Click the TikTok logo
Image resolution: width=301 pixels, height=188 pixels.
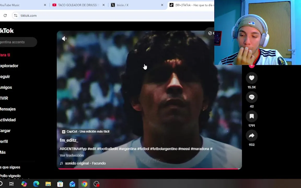coord(7,31)
